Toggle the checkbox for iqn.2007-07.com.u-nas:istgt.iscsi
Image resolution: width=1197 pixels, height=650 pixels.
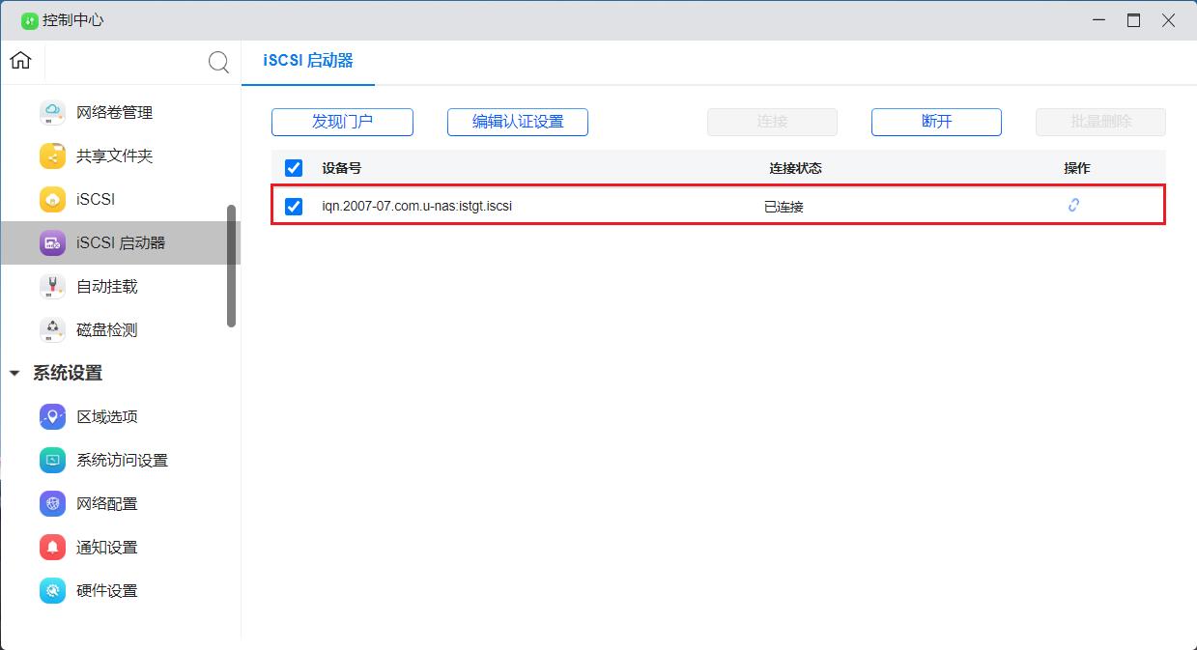tap(293, 206)
